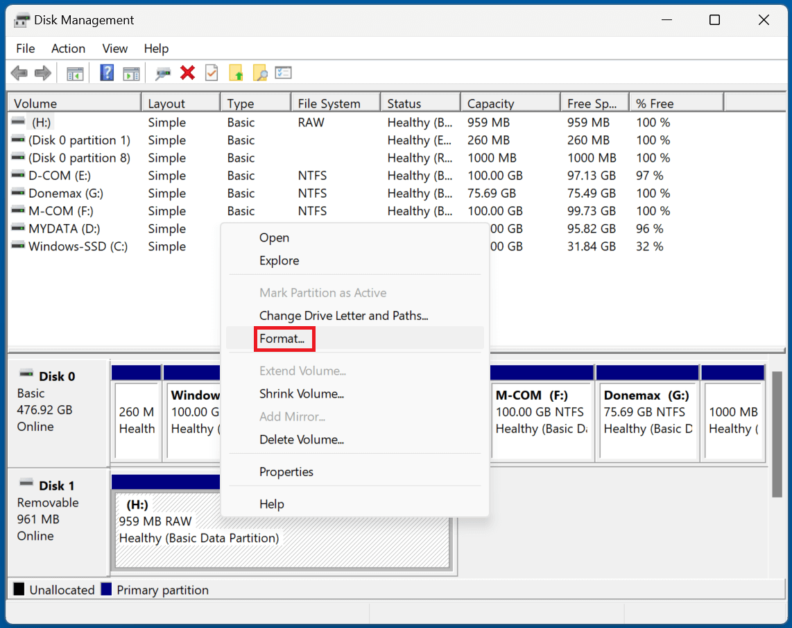Open the Action menu

click(68, 49)
